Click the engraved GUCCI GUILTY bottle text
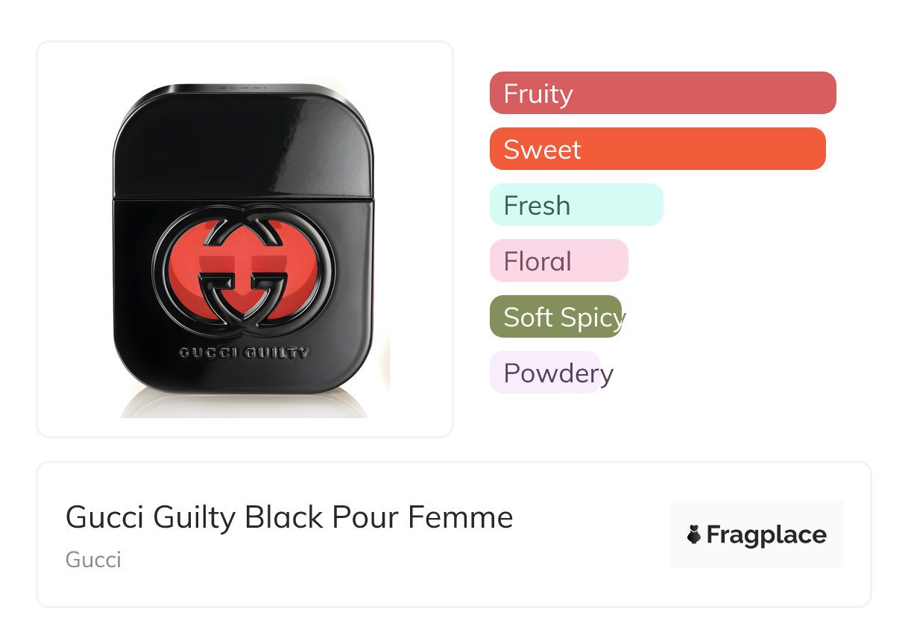This screenshot has width=908, height=644. click(x=244, y=353)
